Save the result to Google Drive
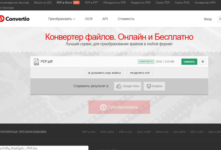This screenshot has height=150, width=221. (127, 86)
